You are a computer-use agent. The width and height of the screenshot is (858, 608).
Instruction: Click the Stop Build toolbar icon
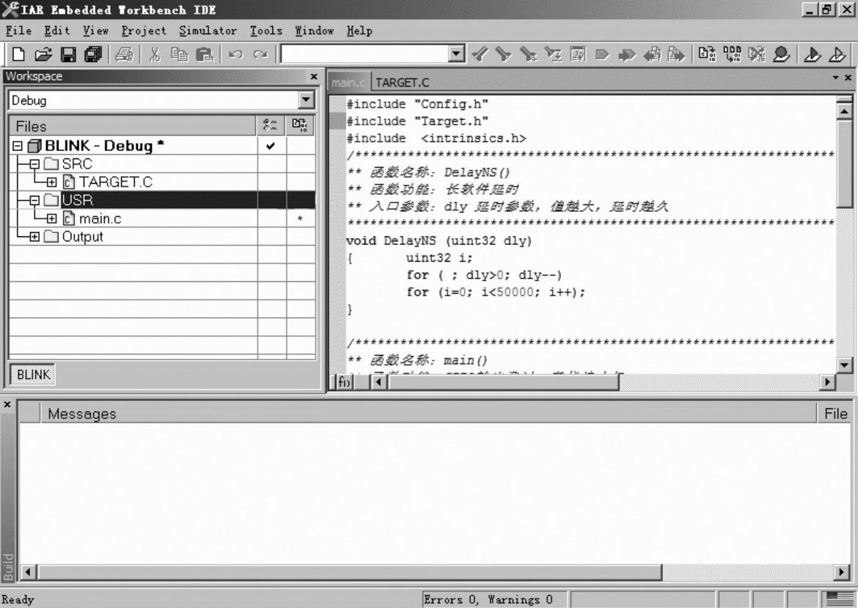757,55
